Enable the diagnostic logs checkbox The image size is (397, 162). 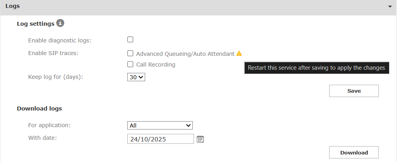[x=130, y=40]
